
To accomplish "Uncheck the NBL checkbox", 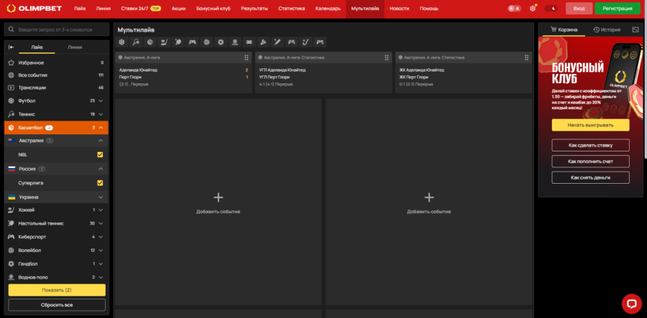I will [100, 154].
